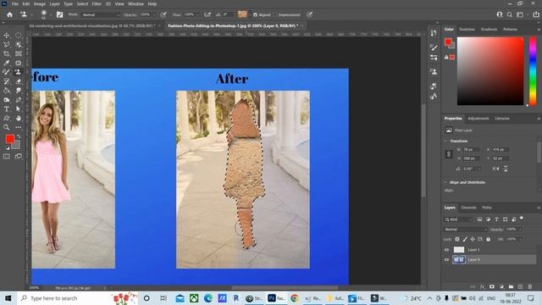Create a new adjustment layer
Image resolution: width=542 pixels, height=305 pixels.
click(501, 286)
